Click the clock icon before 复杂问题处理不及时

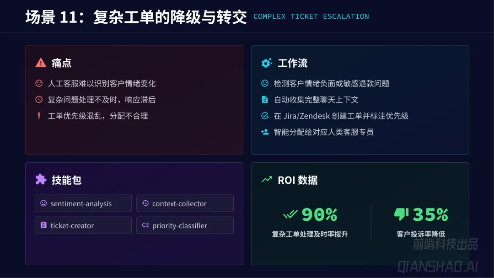click(39, 100)
